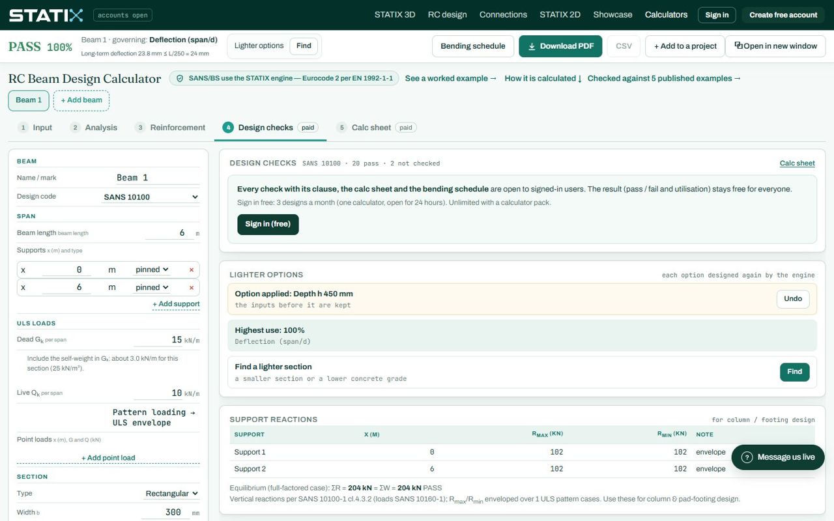Open RC design in the navigation
This screenshot has height=521, width=834.
point(447,15)
